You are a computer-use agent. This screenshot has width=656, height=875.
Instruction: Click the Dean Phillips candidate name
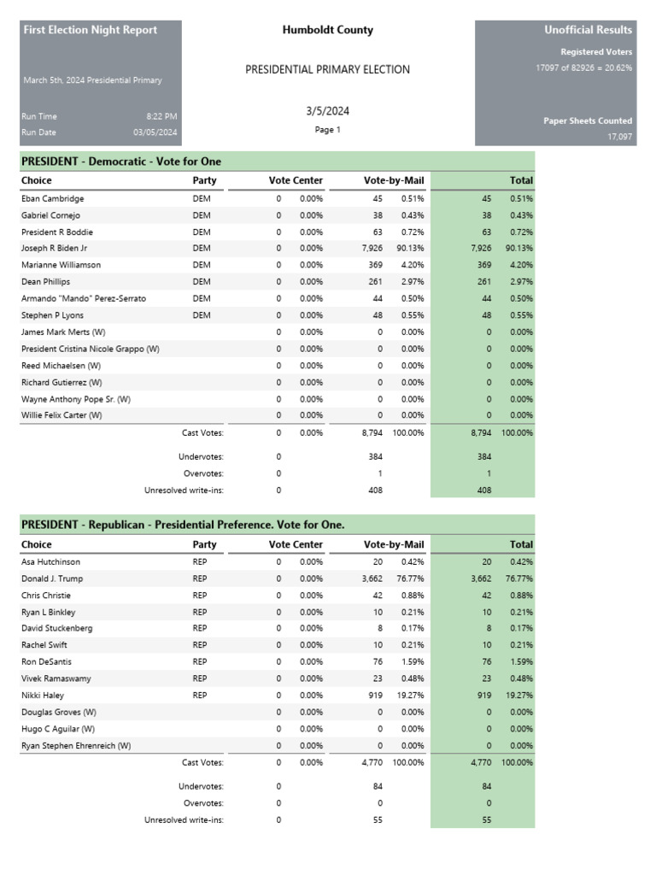pos(46,282)
